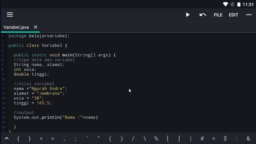256x144 pixels.
Task: Insert ampersand symbol
Action: pos(248,139)
